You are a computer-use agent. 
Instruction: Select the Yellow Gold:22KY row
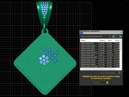coord(100,55)
